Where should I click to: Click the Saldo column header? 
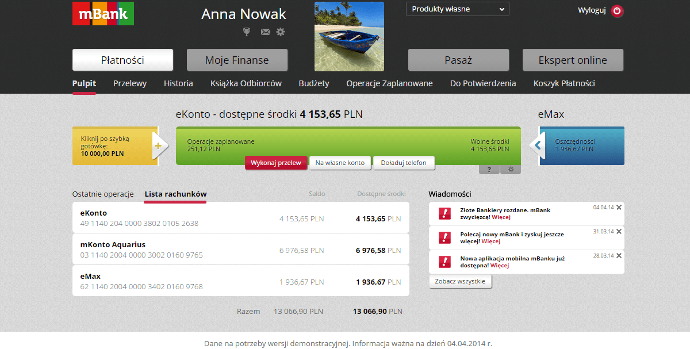317,194
